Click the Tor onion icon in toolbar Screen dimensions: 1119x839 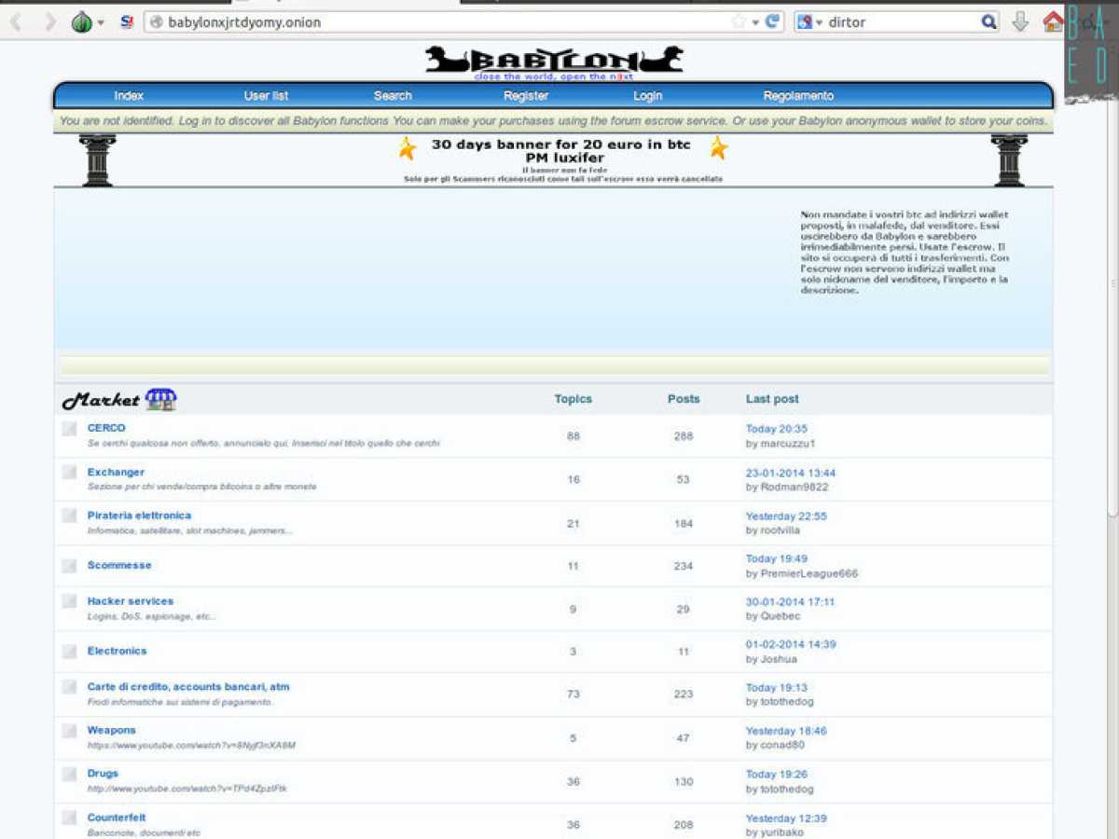(x=82, y=21)
